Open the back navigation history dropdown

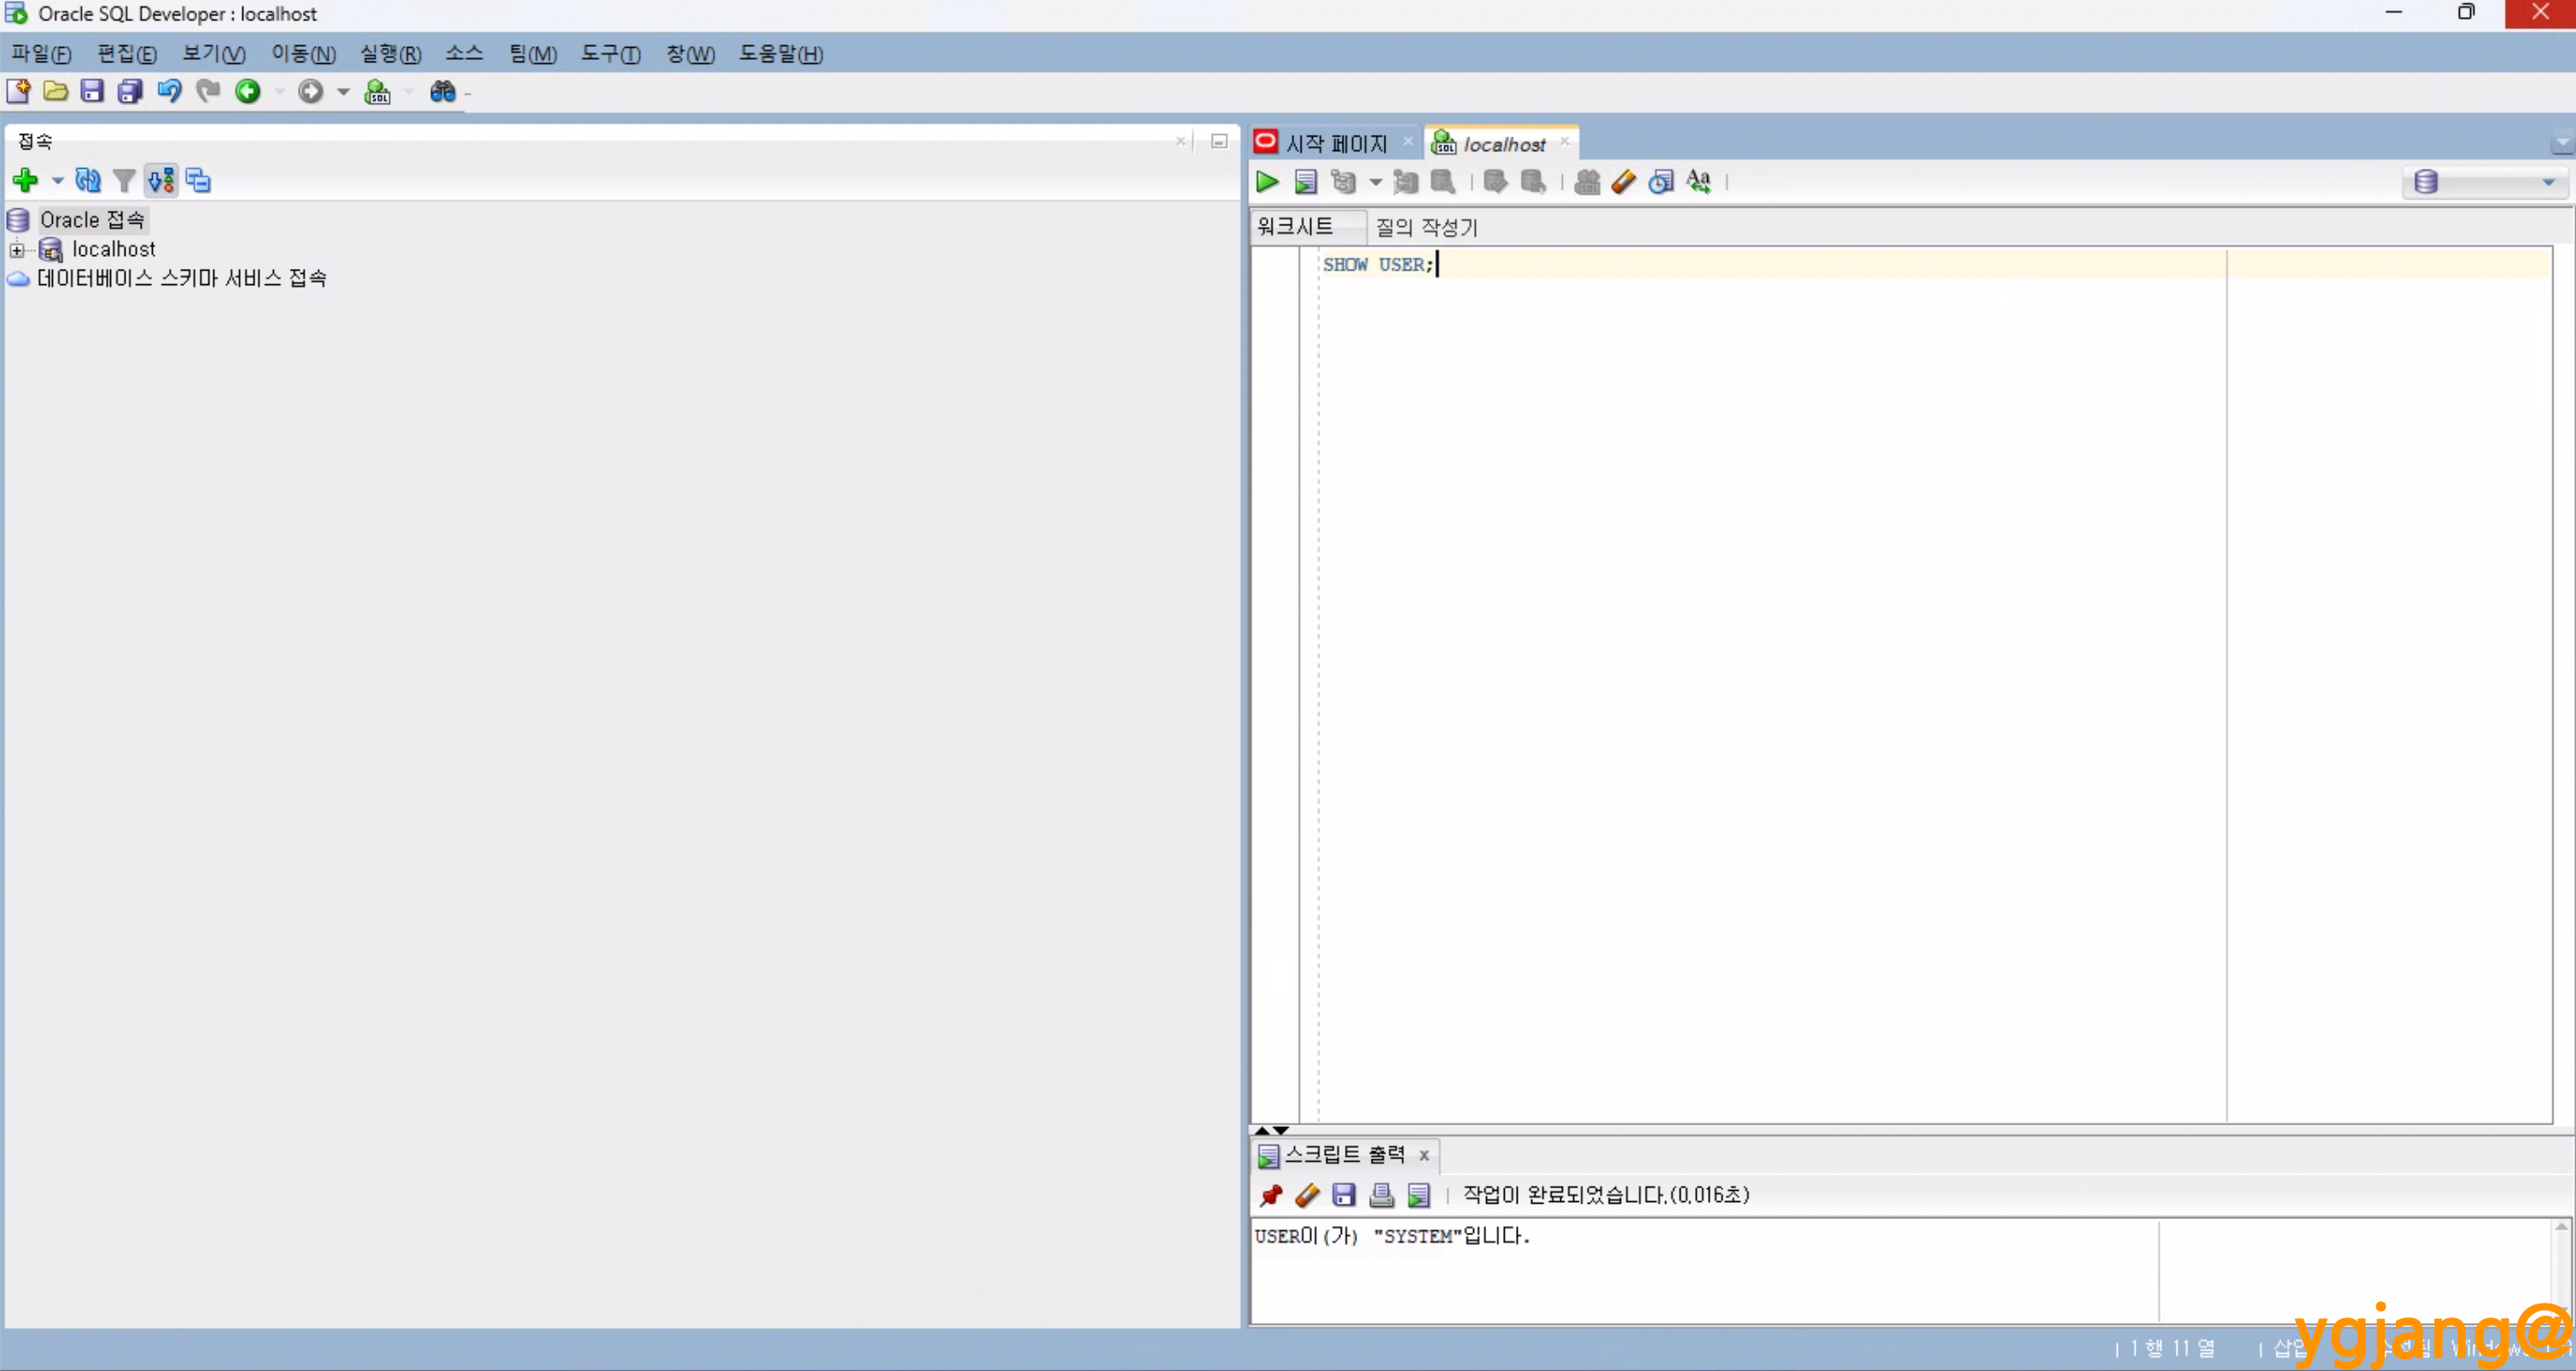pyautogui.click(x=279, y=92)
